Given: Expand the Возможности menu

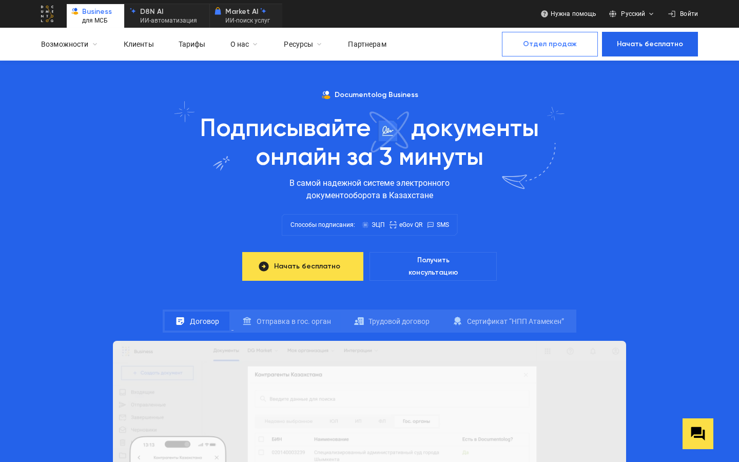Looking at the screenshot, I should pyautogui.click(x=69, y=44).
